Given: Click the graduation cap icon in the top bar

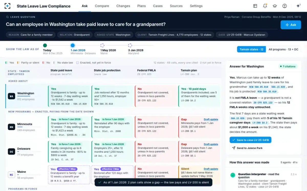Looking at the screenshot, I should tap(275, 6).
